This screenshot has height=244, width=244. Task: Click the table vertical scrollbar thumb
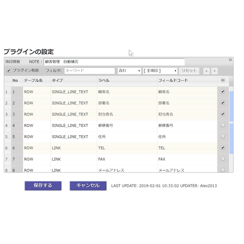(x=231, y=123)
